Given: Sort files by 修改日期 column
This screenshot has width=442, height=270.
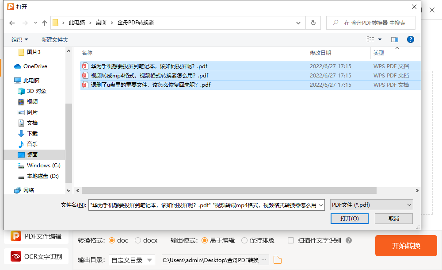Looking at the screenshot, I should [320, 53].
